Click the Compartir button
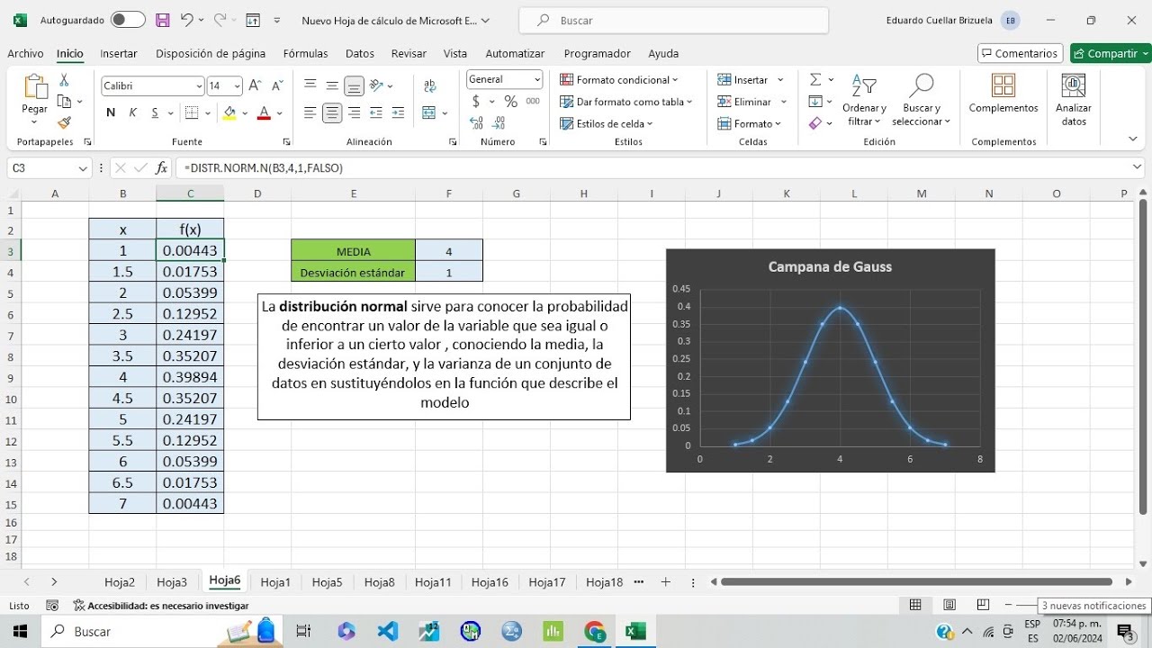Image resolution: width=1152 pixels, height=648 pixels. [1111, 53]
